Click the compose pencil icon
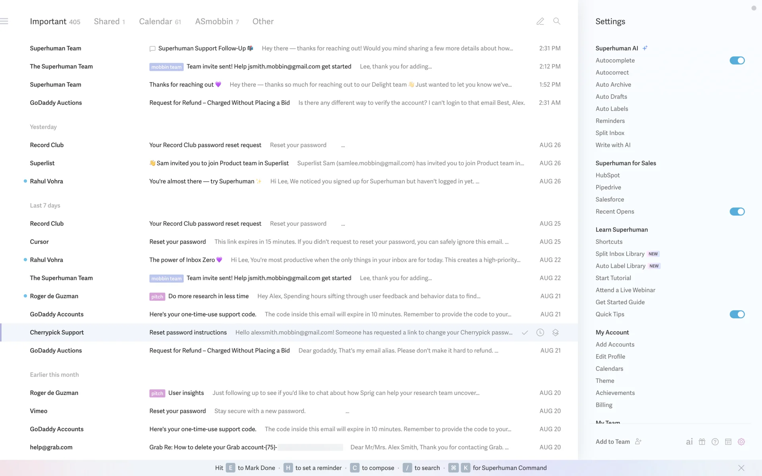Screen dimensions: 762x476 click(540, 21)
